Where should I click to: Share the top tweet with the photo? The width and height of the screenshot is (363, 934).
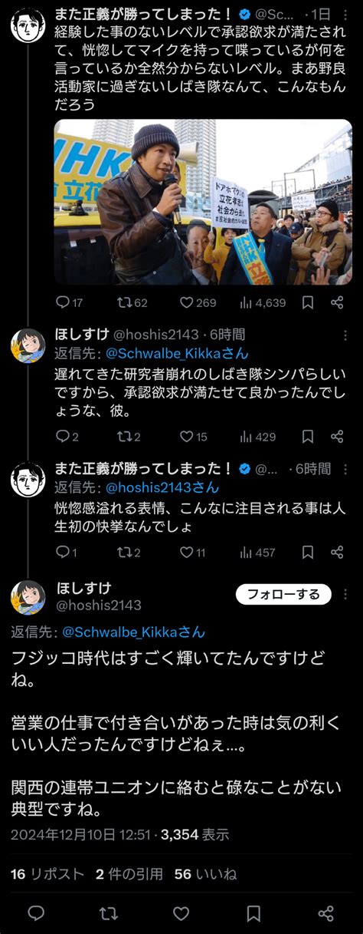click(337, 302)
